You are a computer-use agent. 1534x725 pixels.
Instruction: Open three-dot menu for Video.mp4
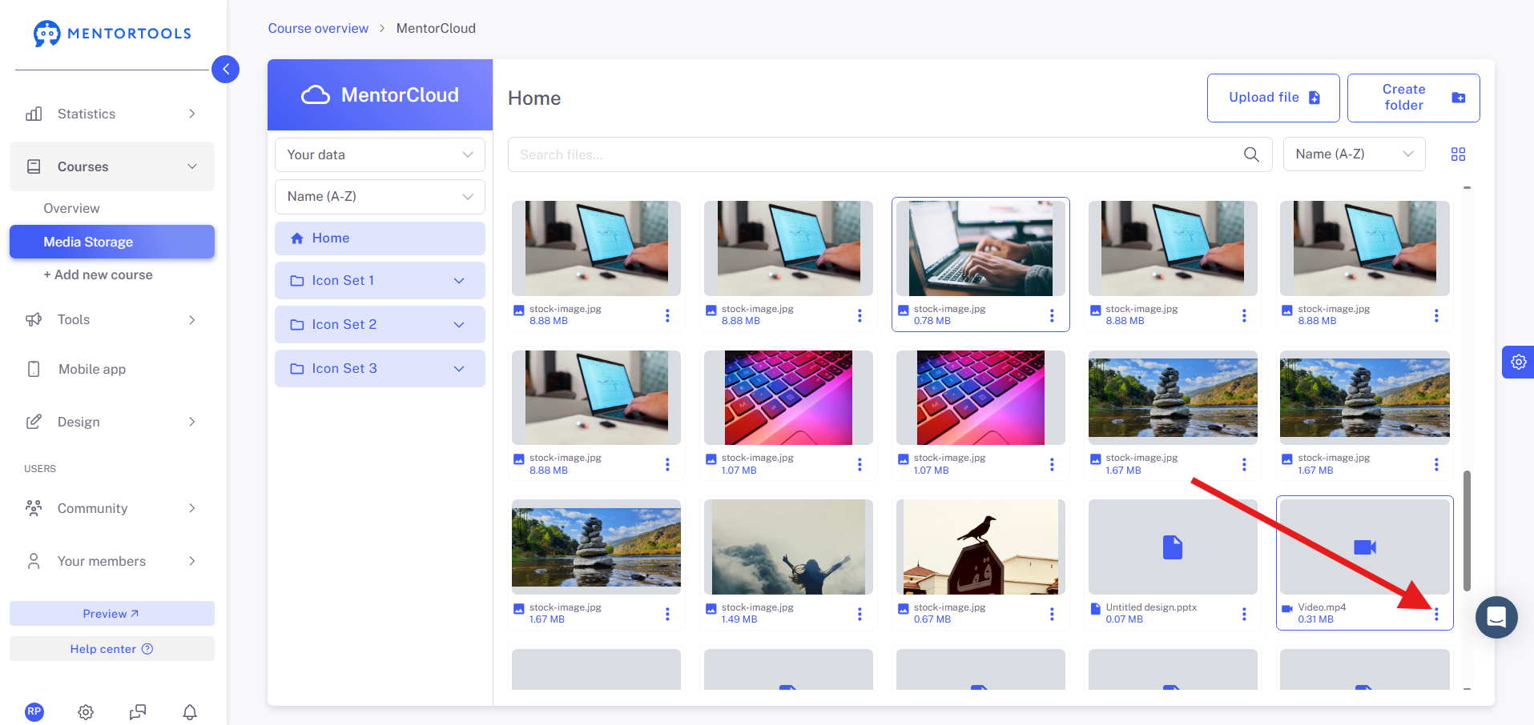tap(1436, 614)
